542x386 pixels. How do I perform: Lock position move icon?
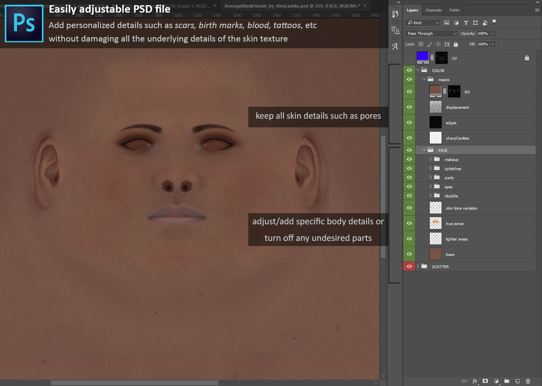pyautogui.click(x=438, y=44)
